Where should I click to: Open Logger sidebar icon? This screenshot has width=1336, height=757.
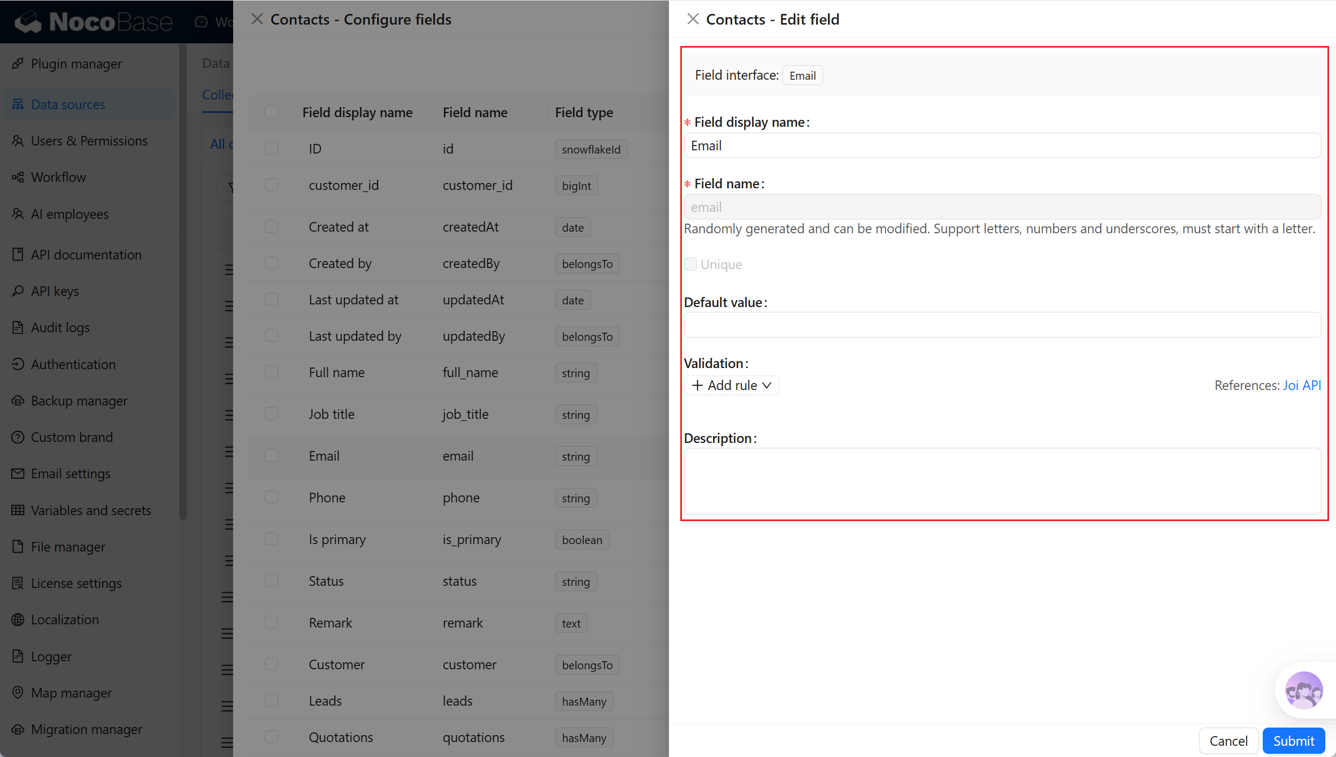18,656
